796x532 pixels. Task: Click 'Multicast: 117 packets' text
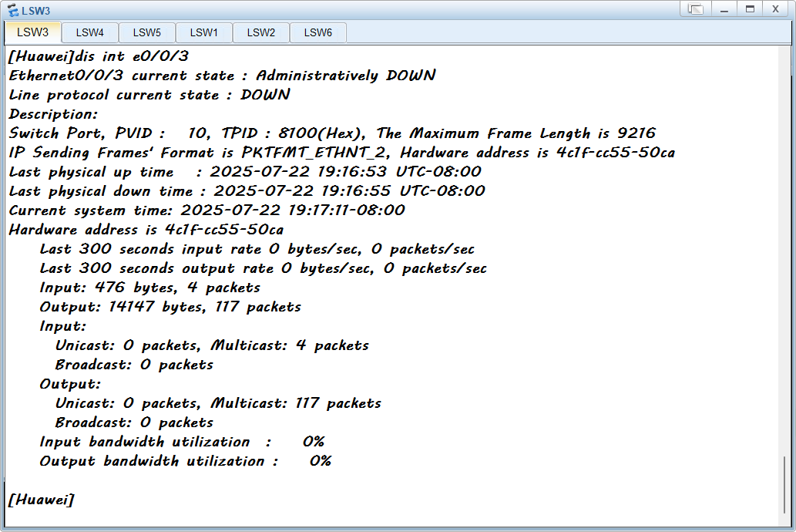pos(296,403)
